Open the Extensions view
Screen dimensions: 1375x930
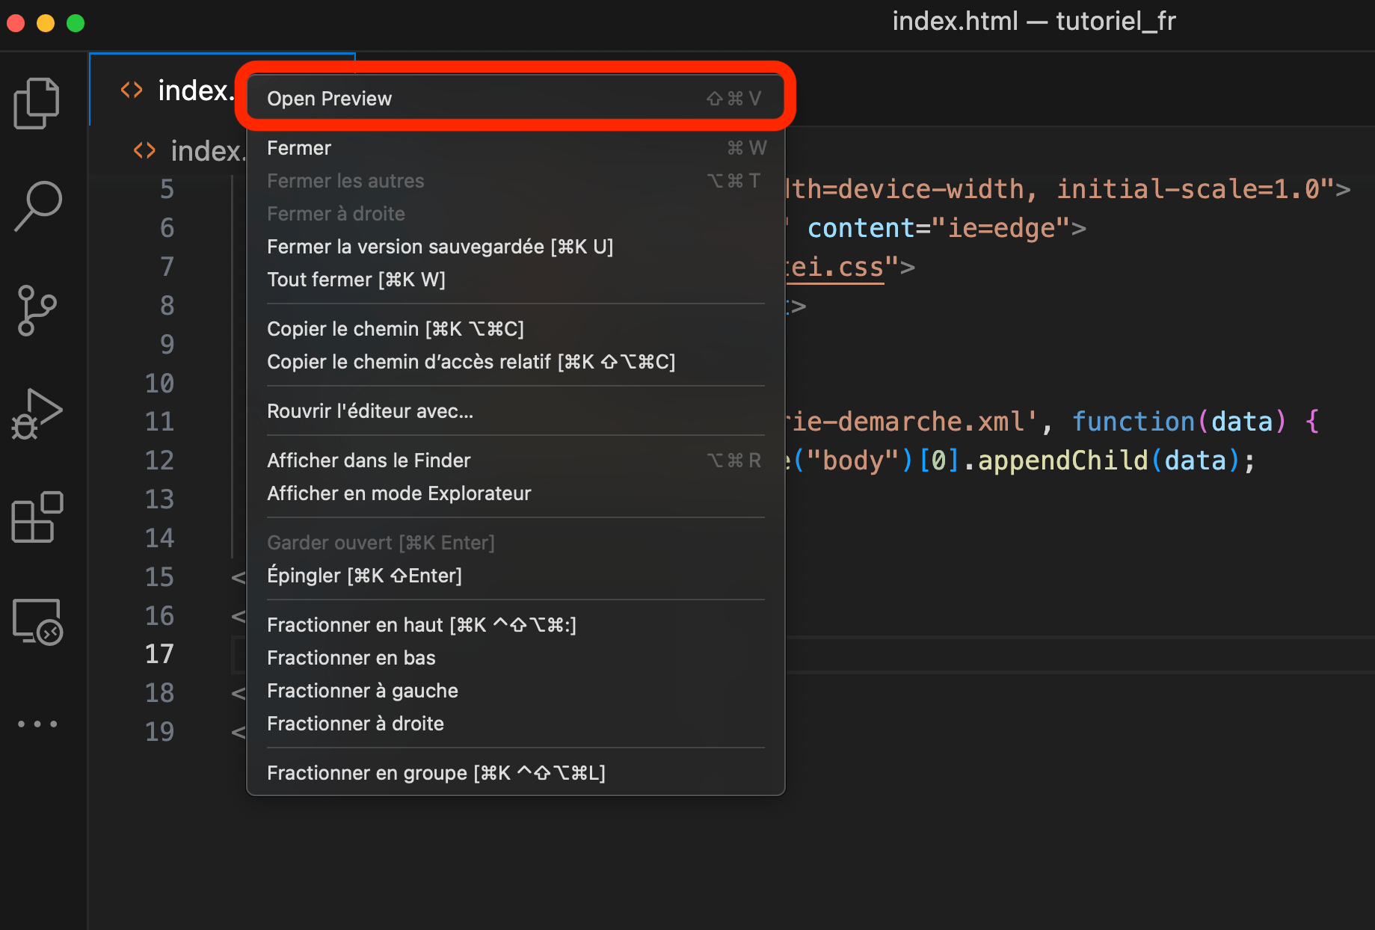pyautogui.click(x=36, y=517)
